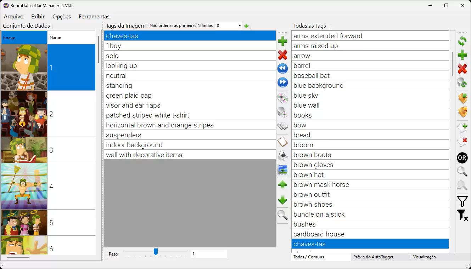This screenshot has height=269, width=471.
Task: Open the Arquivo menu
Action: [x=13, y=17]
